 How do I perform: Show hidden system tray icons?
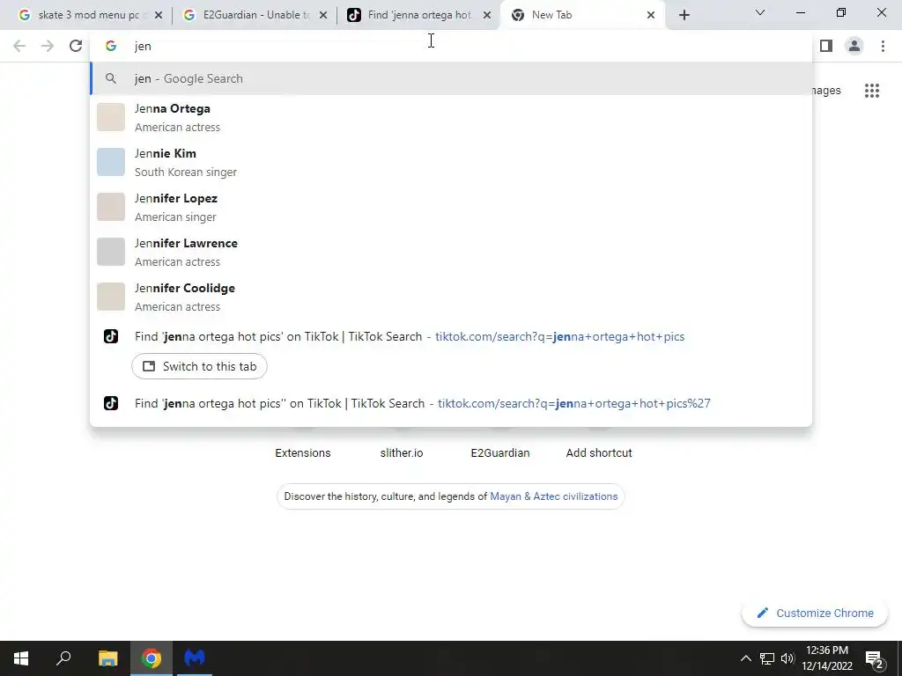[x=745, y=658]
